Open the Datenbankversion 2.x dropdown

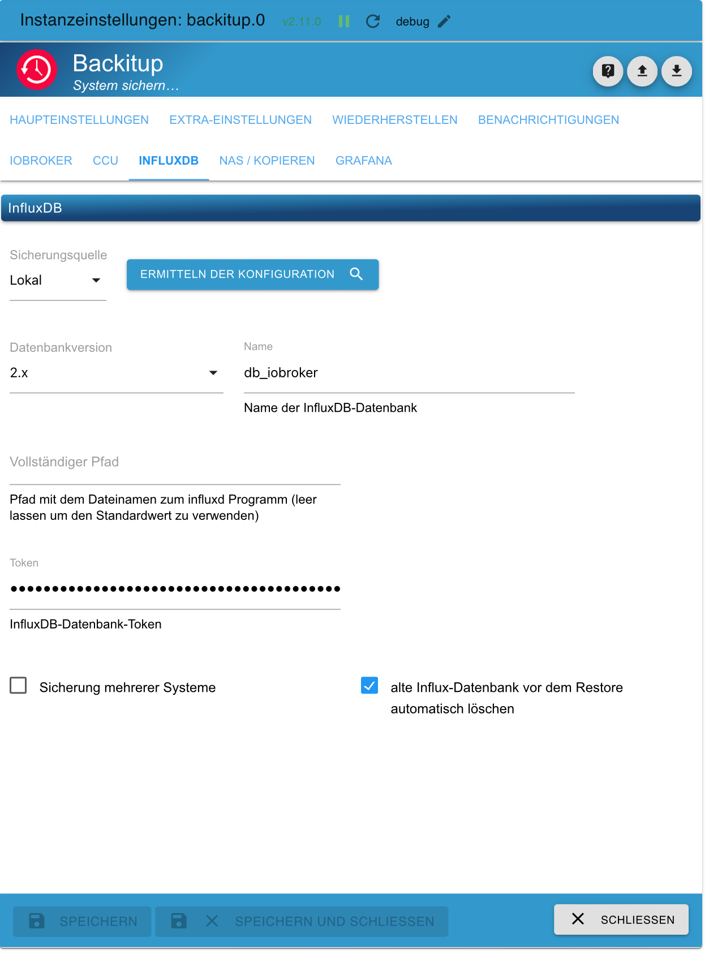[x=117, y=373]
